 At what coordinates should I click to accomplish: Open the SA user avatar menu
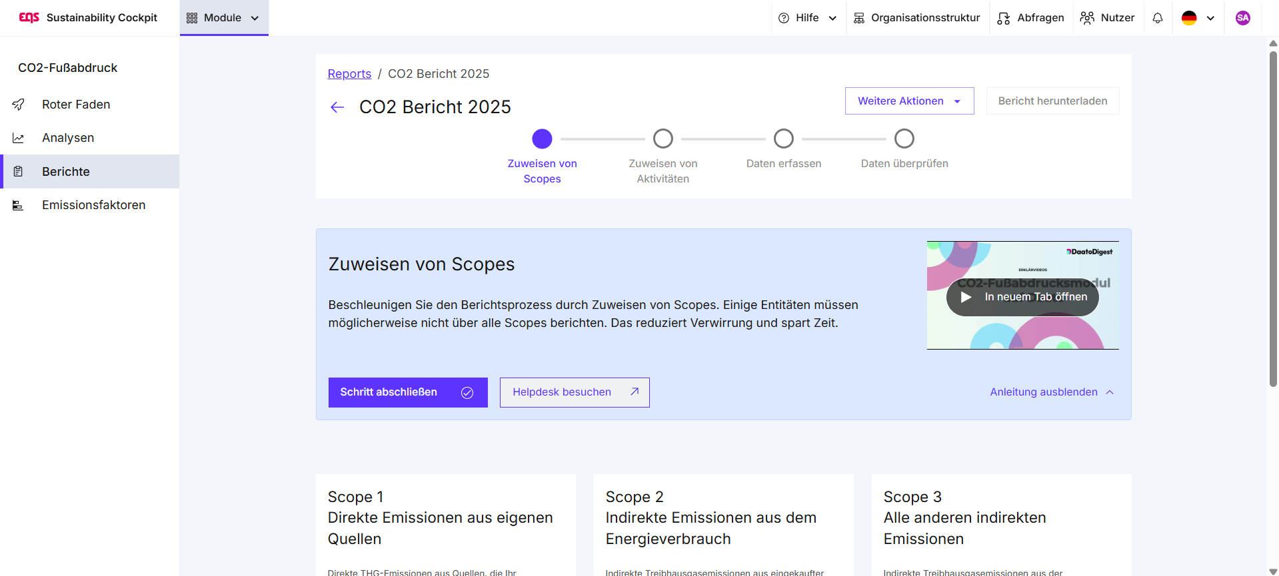click(1242, 18)
